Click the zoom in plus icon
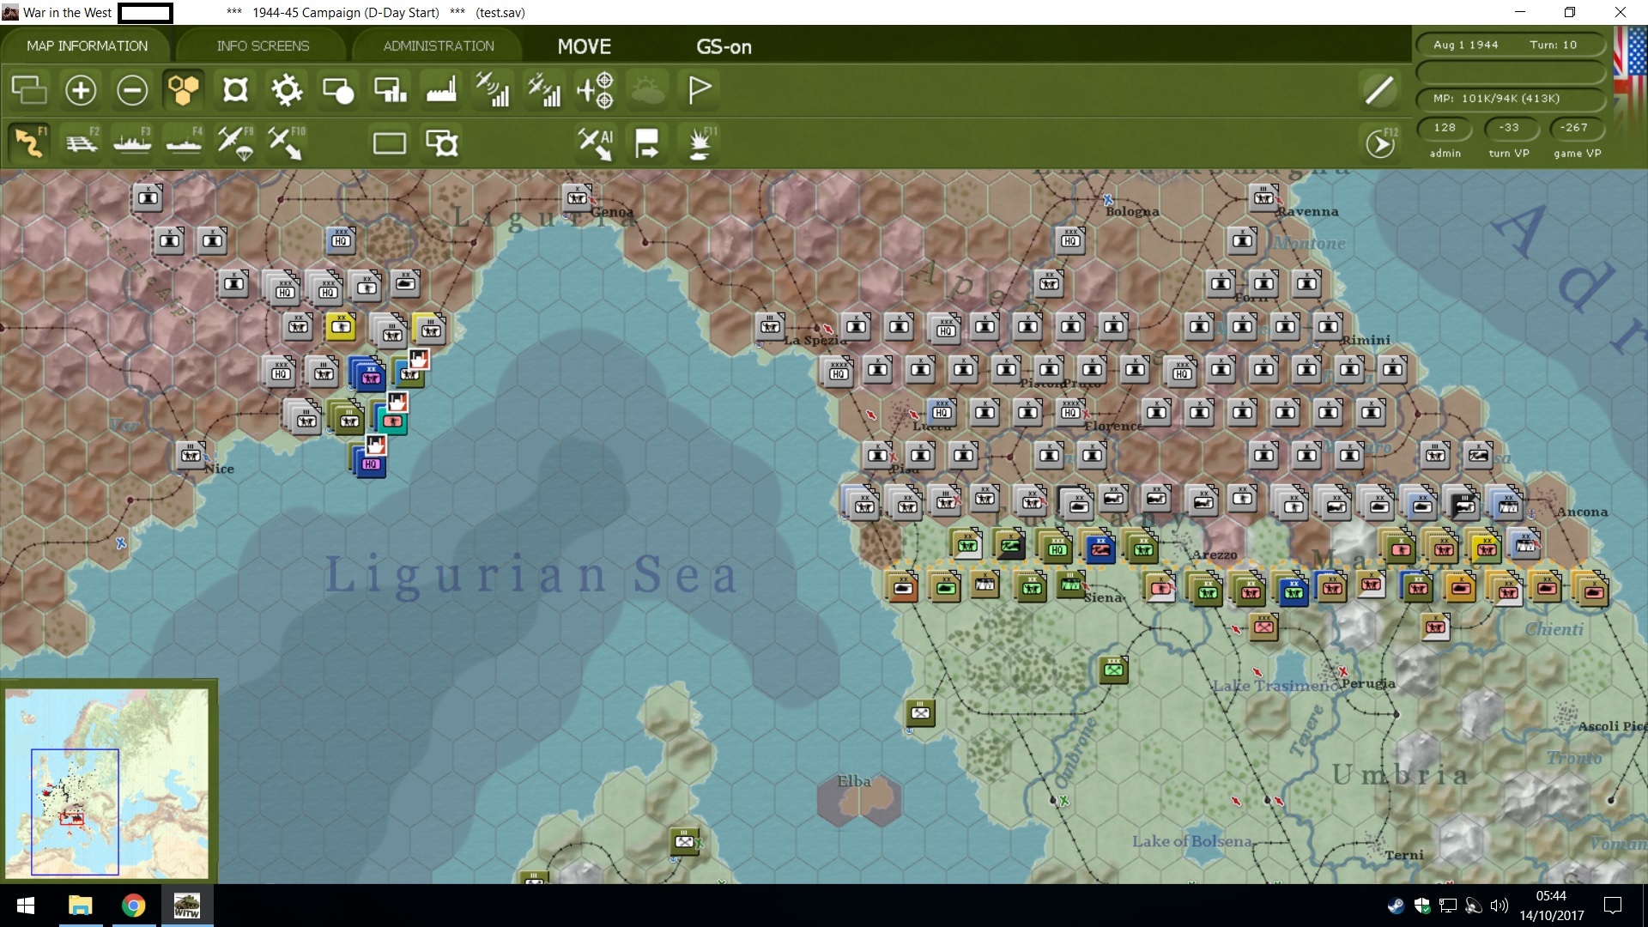The height and width of the screenshot is (927, 1648). coord(81,90)
